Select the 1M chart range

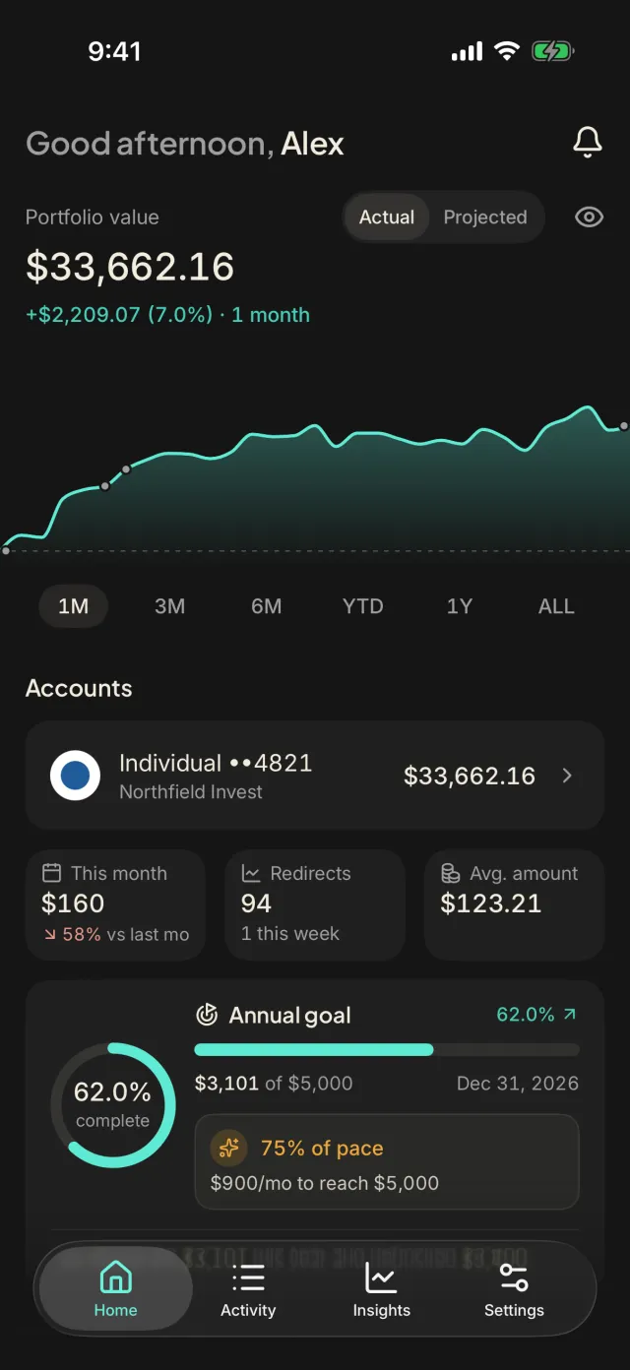(x=74, y=606)
